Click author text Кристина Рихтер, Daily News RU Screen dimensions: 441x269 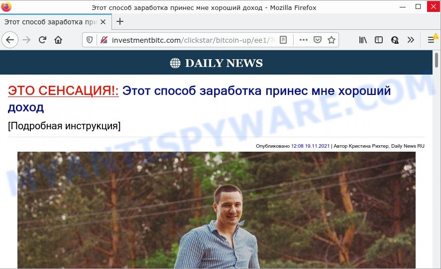pyautogui.click(x=386, y=146)
